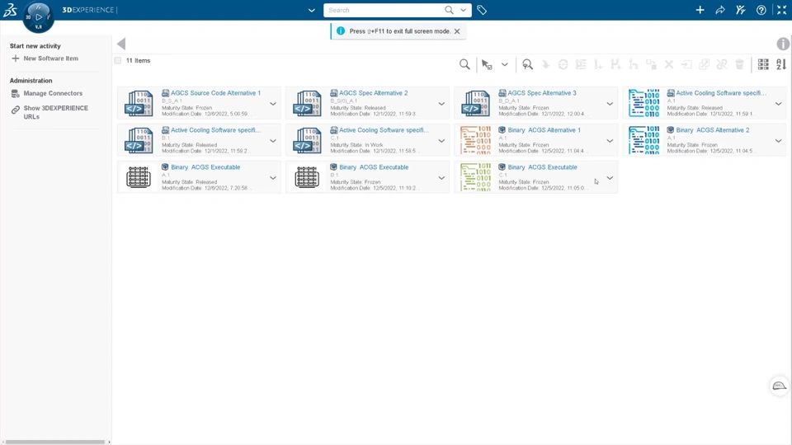The height and width of the screenshot is (445, 792).
Task: Exit full screen using the arrows icon
Action: tap(781, 10)
